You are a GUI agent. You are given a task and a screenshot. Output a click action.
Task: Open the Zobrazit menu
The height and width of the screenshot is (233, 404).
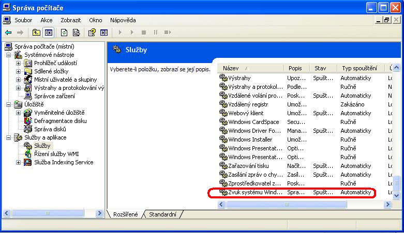tap(70, 20)
